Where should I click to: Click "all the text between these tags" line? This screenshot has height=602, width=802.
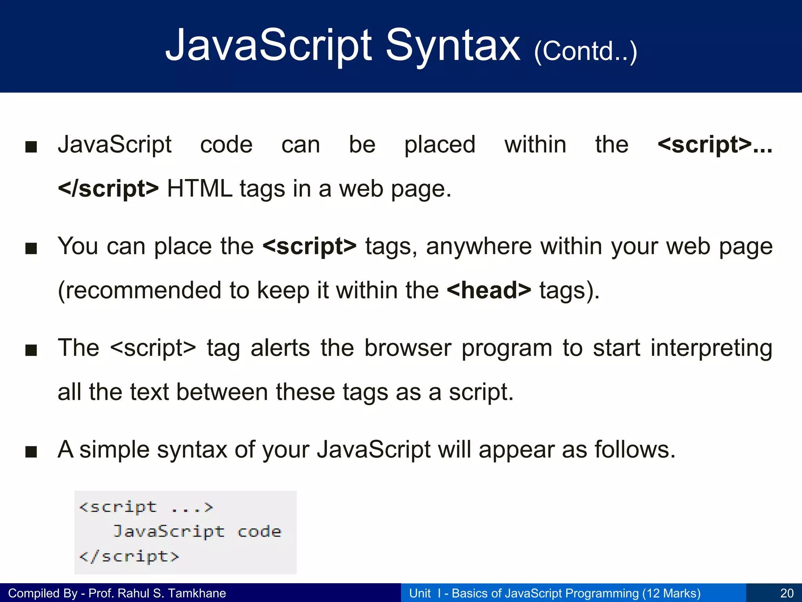tap(285, 392)
